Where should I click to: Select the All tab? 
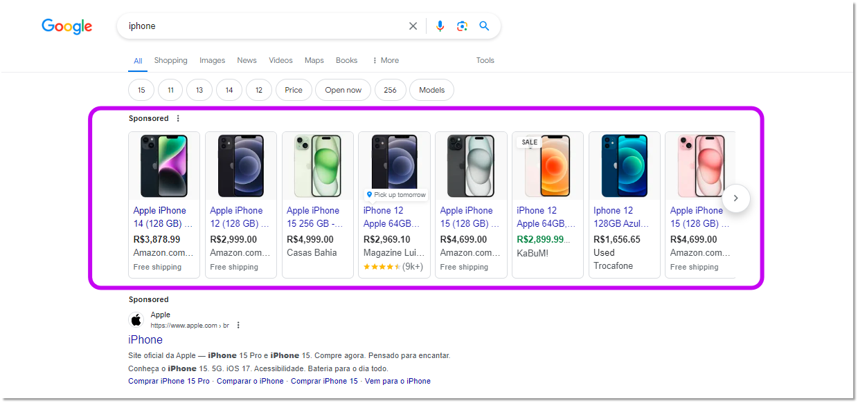[x=138, y=61]
